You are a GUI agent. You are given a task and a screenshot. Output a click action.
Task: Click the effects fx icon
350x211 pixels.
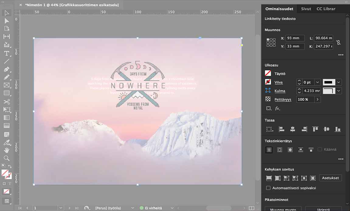click(x=277, y=108)
